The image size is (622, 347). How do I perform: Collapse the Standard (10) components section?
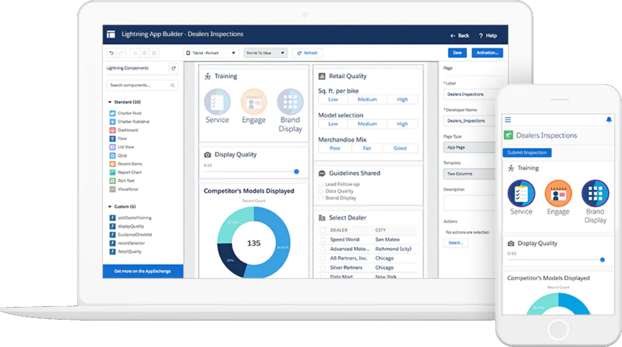point(110,102)
